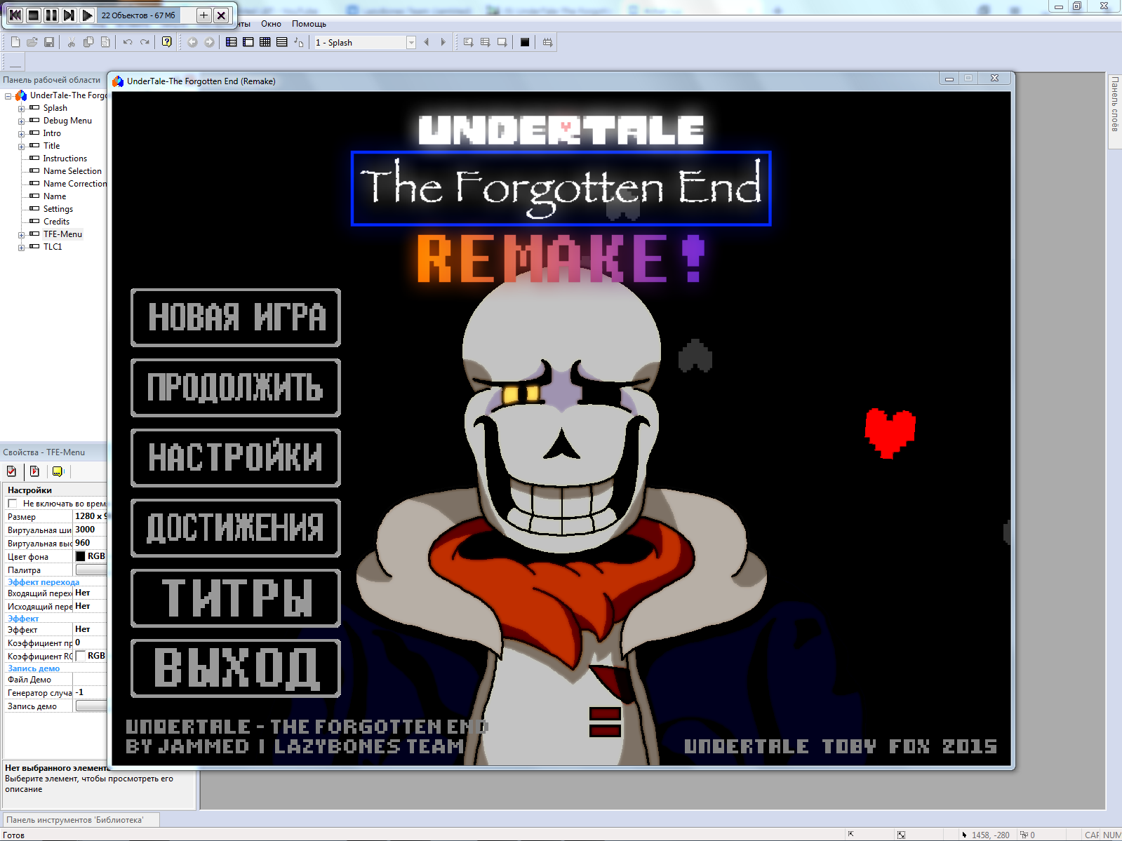The height and width of the screenshot is (841, 1122).
Task: Open the Data Elements icon
Action: coord(299,42)
